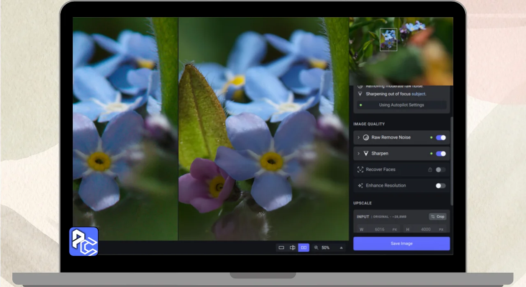This screenshot has height=287, width=526.
Task: Click the zoom magnifier icon
Action: (316, 248)
